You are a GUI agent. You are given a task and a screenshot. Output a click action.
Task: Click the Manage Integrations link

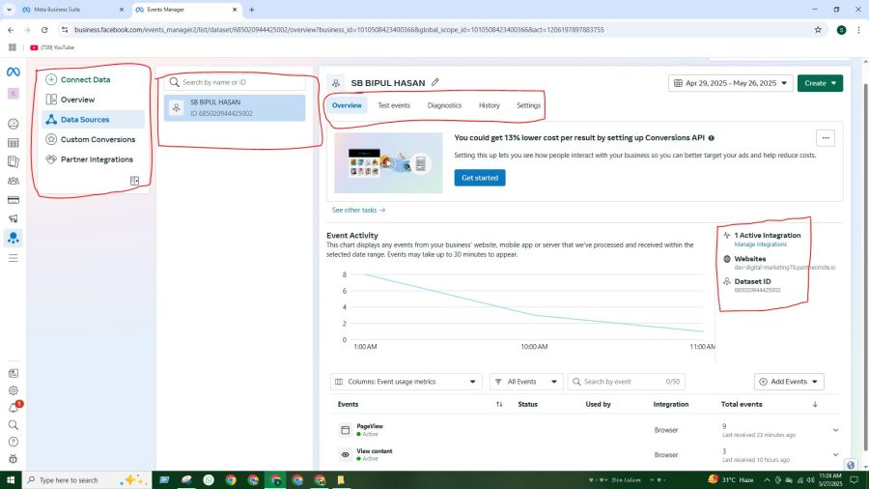761,244
